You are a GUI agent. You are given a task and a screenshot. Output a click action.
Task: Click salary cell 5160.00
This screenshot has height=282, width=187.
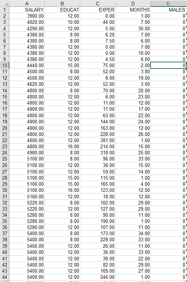coord(27,197)
